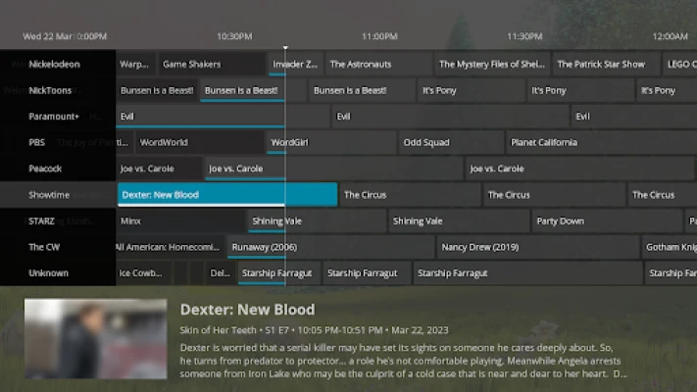Open the Dexter: New Blood thumbnail
697x392 pixels.
pyautogui.click(x=95, y=338)
